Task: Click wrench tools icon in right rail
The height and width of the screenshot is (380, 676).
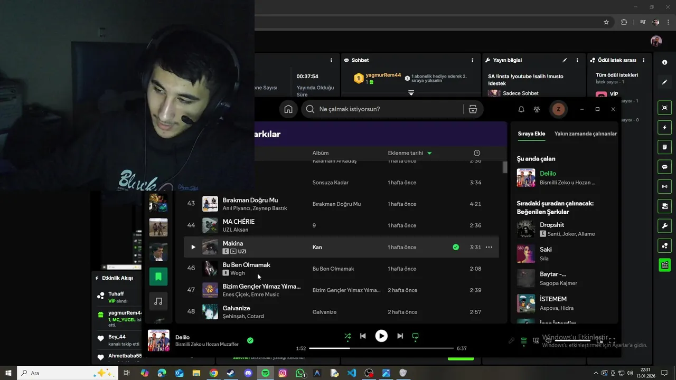Action: point(664,226)
